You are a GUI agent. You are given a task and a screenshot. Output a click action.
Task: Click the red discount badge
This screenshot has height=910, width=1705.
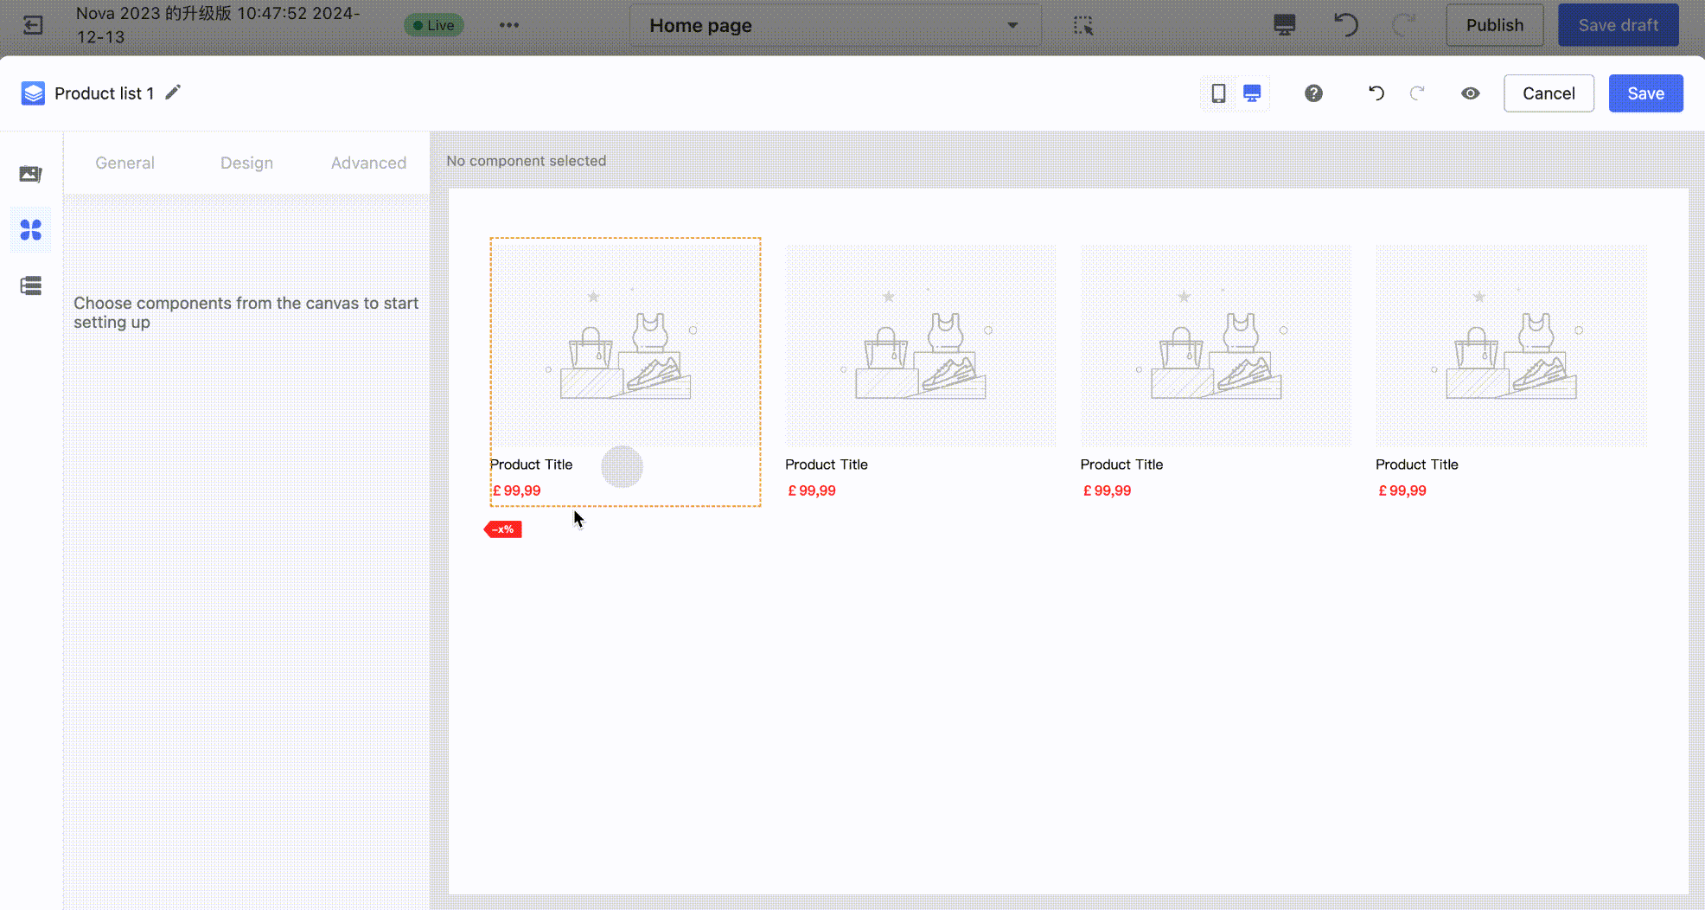point(503,529)
